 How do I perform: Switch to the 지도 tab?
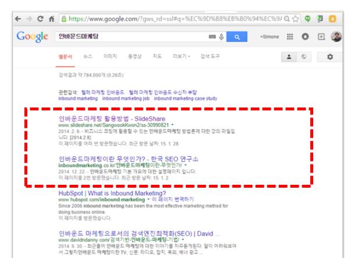click(157, 56)
